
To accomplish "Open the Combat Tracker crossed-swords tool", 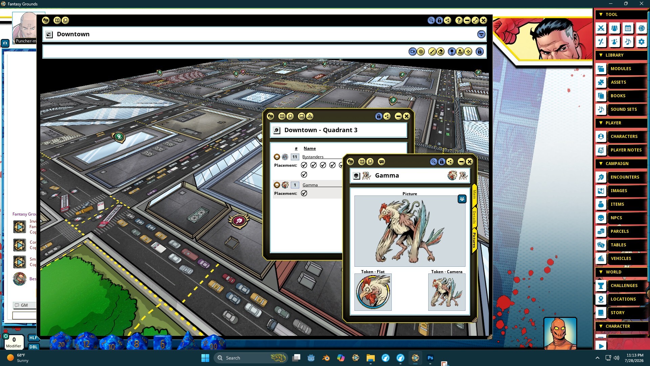I will 601,28.
